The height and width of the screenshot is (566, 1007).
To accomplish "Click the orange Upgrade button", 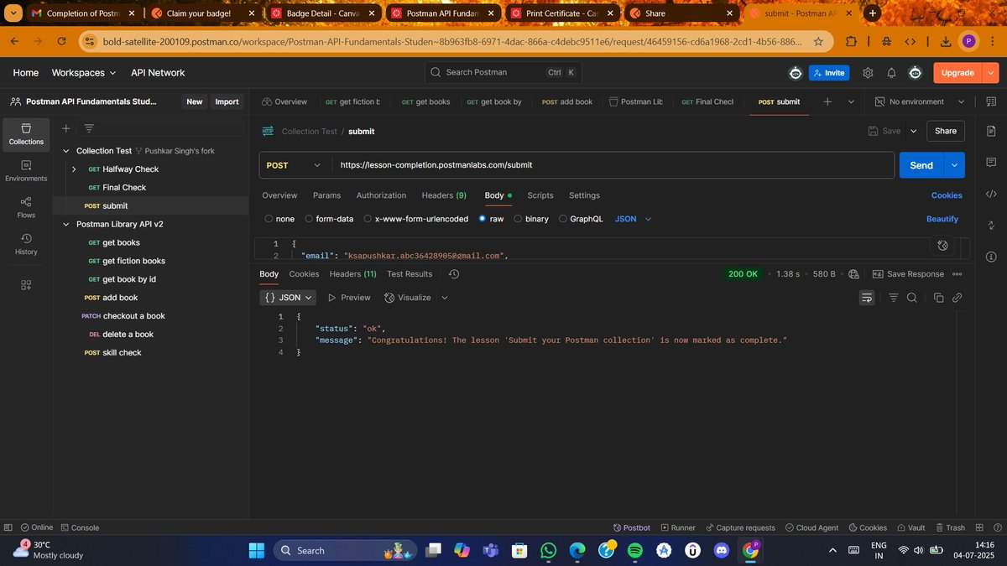I will [957, 73].
